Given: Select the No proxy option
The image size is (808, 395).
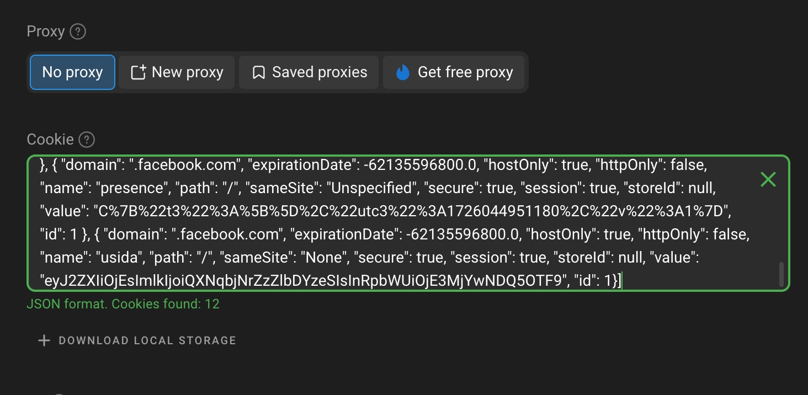Looking at the screenshot, I should point(72,72).
